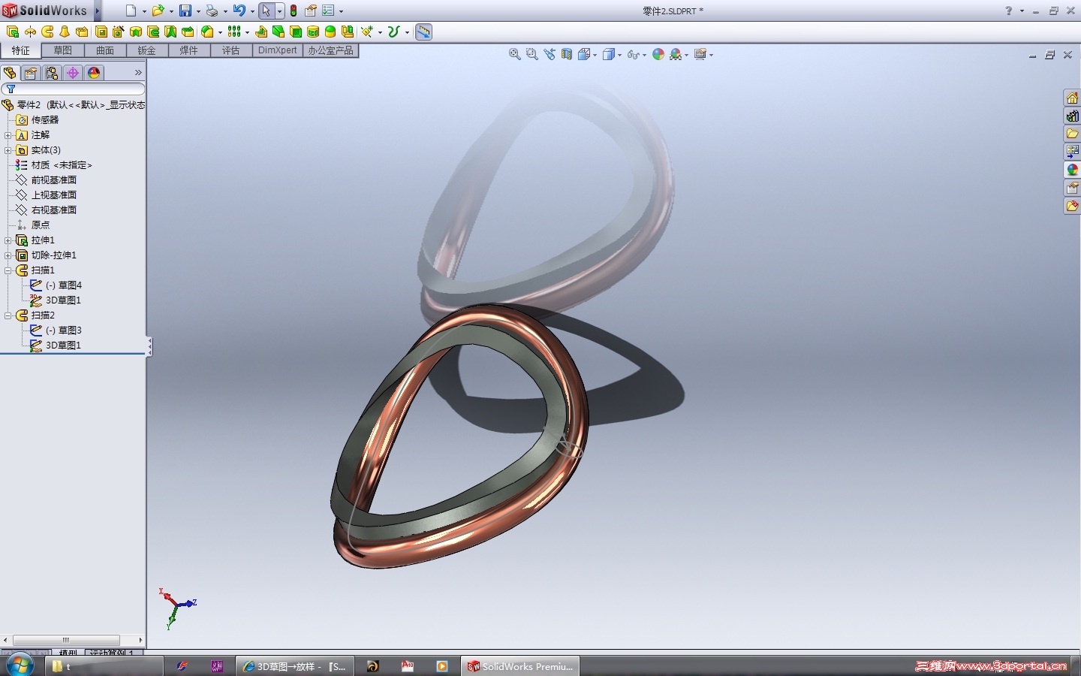Open SolidWorks Resources home pane icon
The height and width of the screenshot is (676, 1081).
click(x=1072, y=98)
